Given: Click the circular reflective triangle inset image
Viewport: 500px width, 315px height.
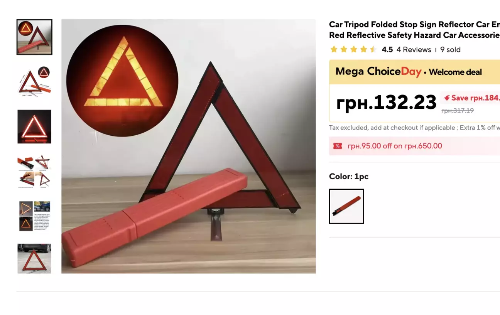Looking at the screenshot, I should [122, 81].
